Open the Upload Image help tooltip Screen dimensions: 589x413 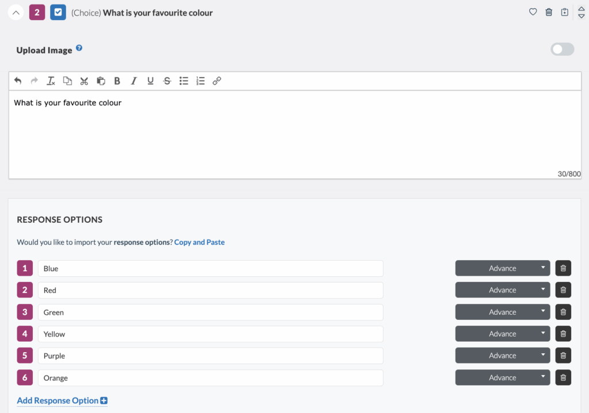pos(79,48)
